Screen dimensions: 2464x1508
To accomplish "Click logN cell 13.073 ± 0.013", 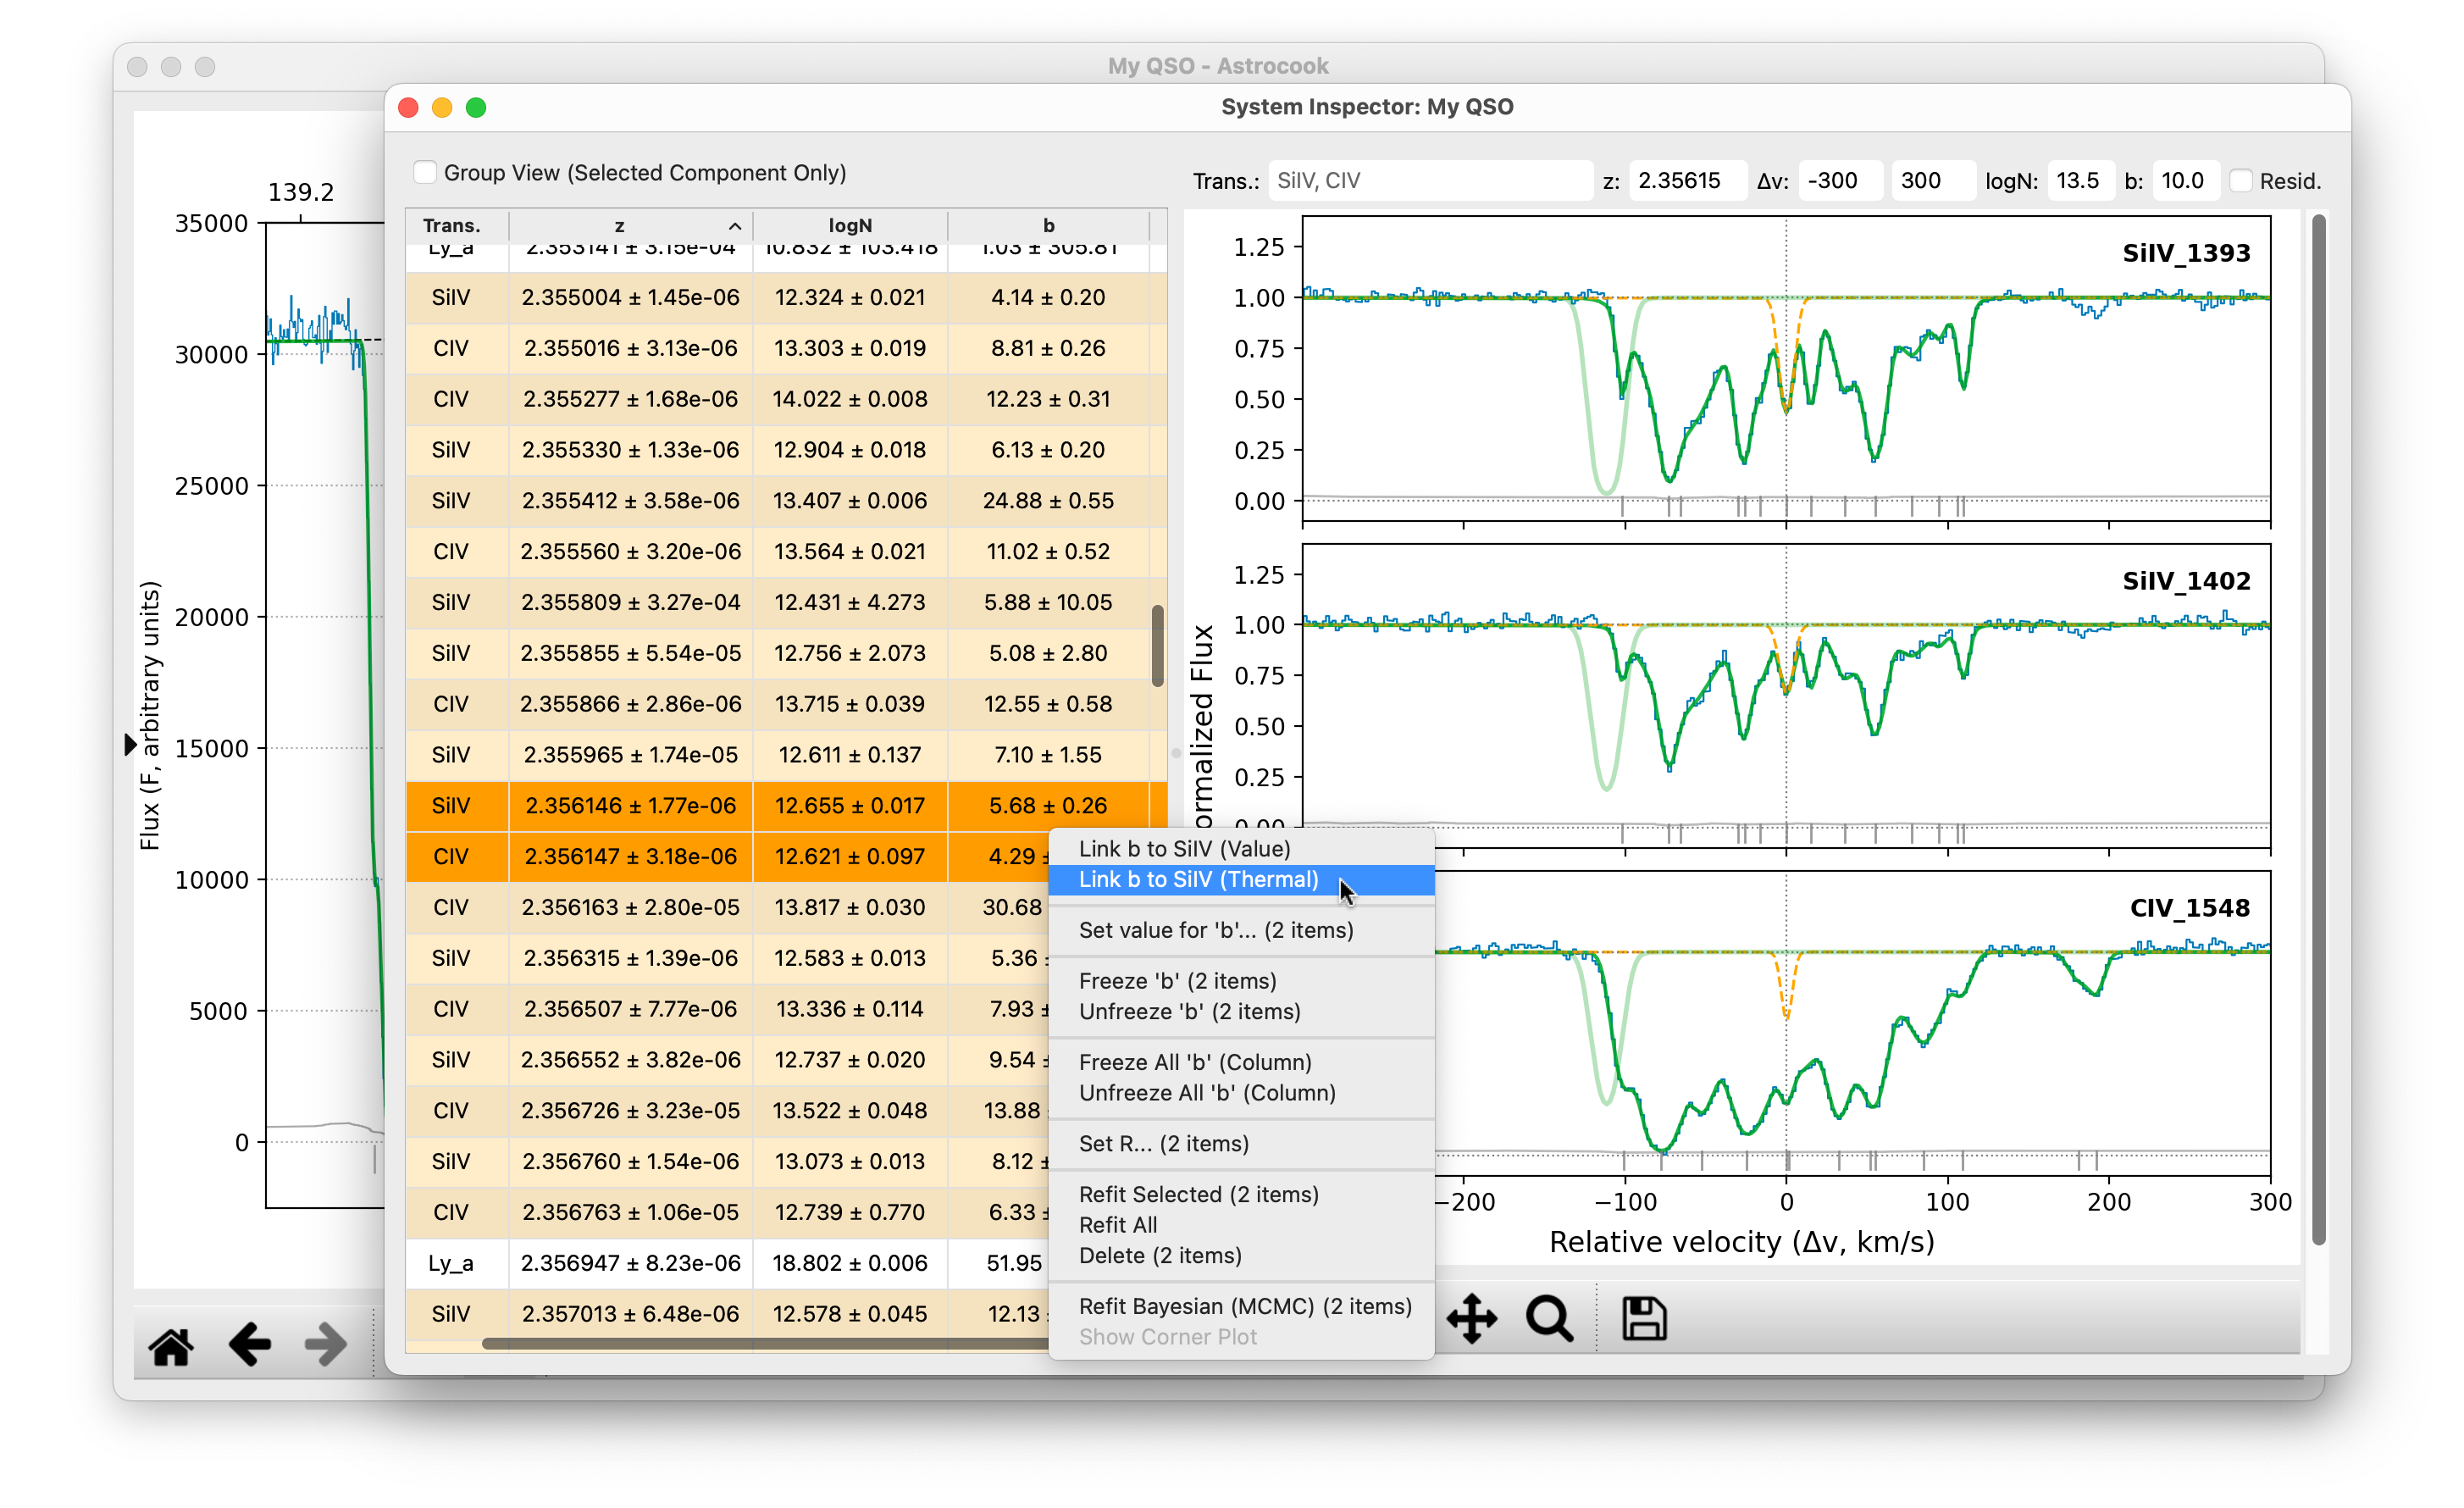I will pyautogui.click(x=850, y=1162).
